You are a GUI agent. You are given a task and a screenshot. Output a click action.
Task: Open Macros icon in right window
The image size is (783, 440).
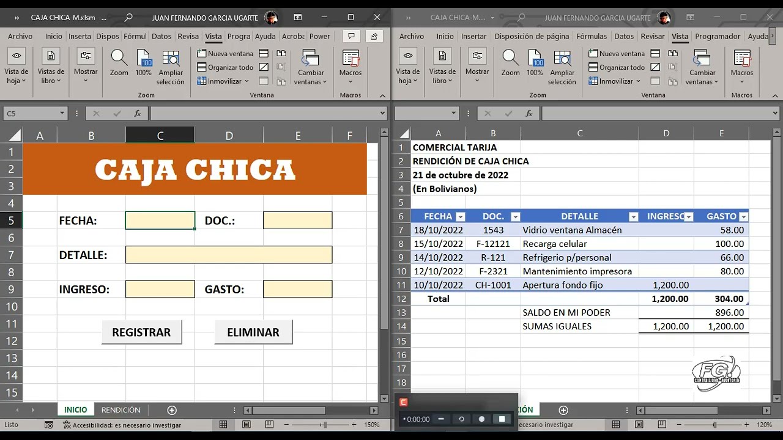tap(742, 59)
